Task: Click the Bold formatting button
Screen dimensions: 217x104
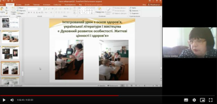Action: tap(29, 12)
